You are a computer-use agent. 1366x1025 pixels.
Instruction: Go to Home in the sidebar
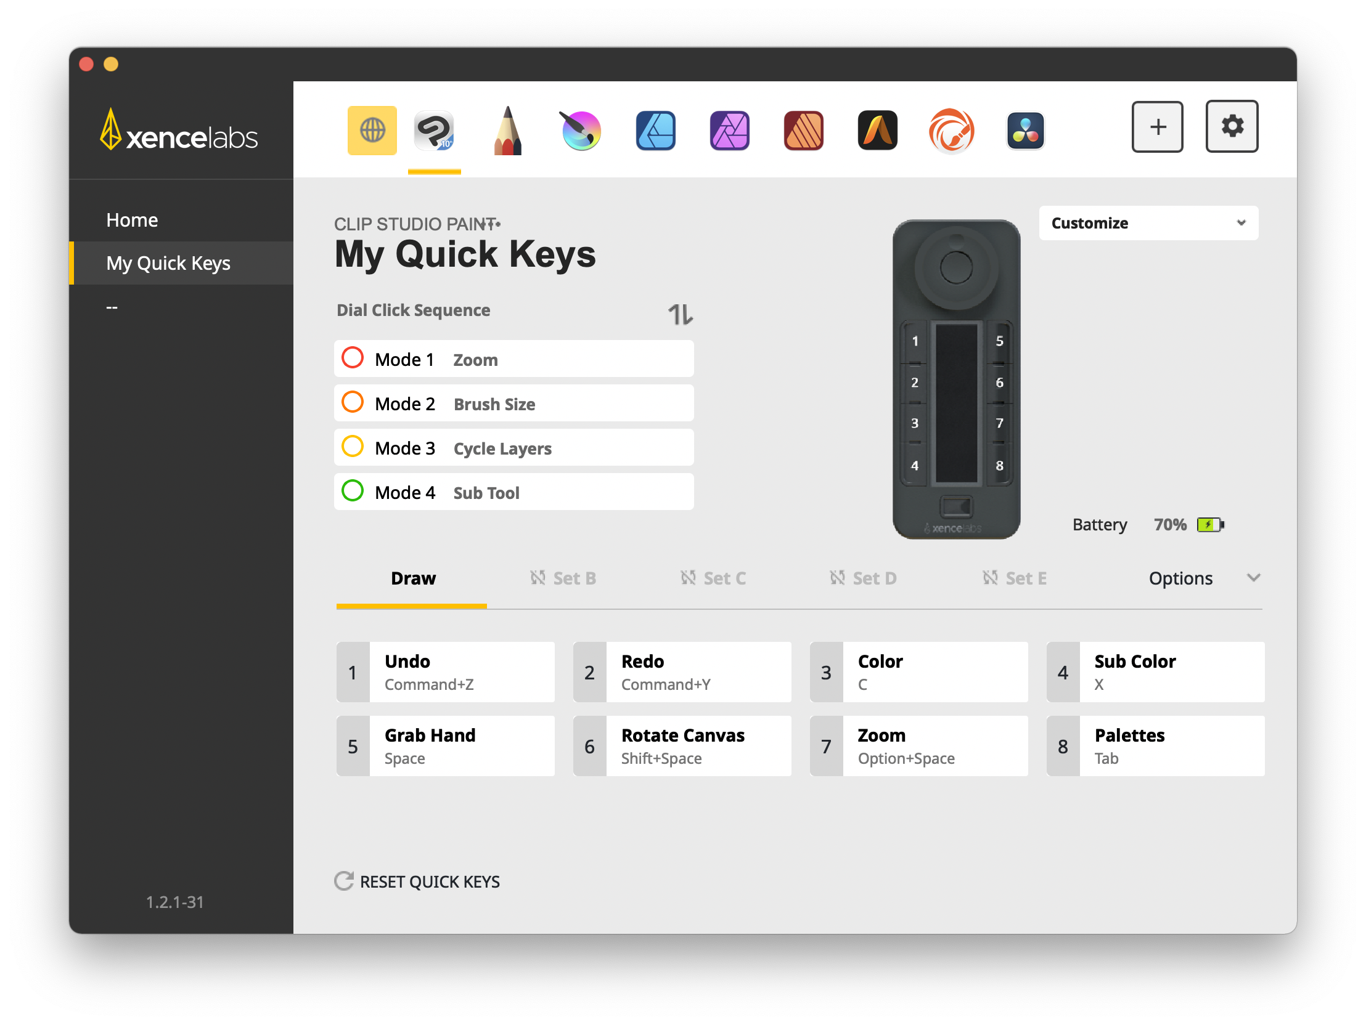point(132,220)
